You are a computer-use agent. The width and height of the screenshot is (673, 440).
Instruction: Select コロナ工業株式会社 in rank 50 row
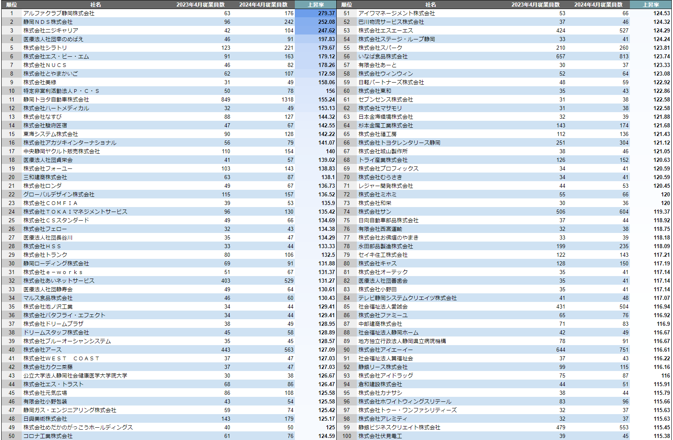point(48,436)
